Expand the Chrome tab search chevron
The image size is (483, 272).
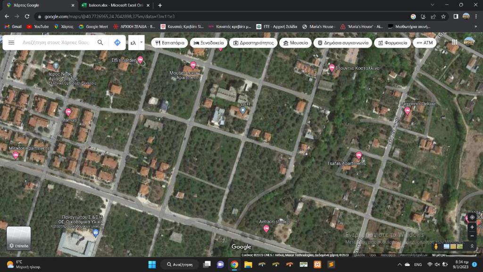(x=433, y=5)
